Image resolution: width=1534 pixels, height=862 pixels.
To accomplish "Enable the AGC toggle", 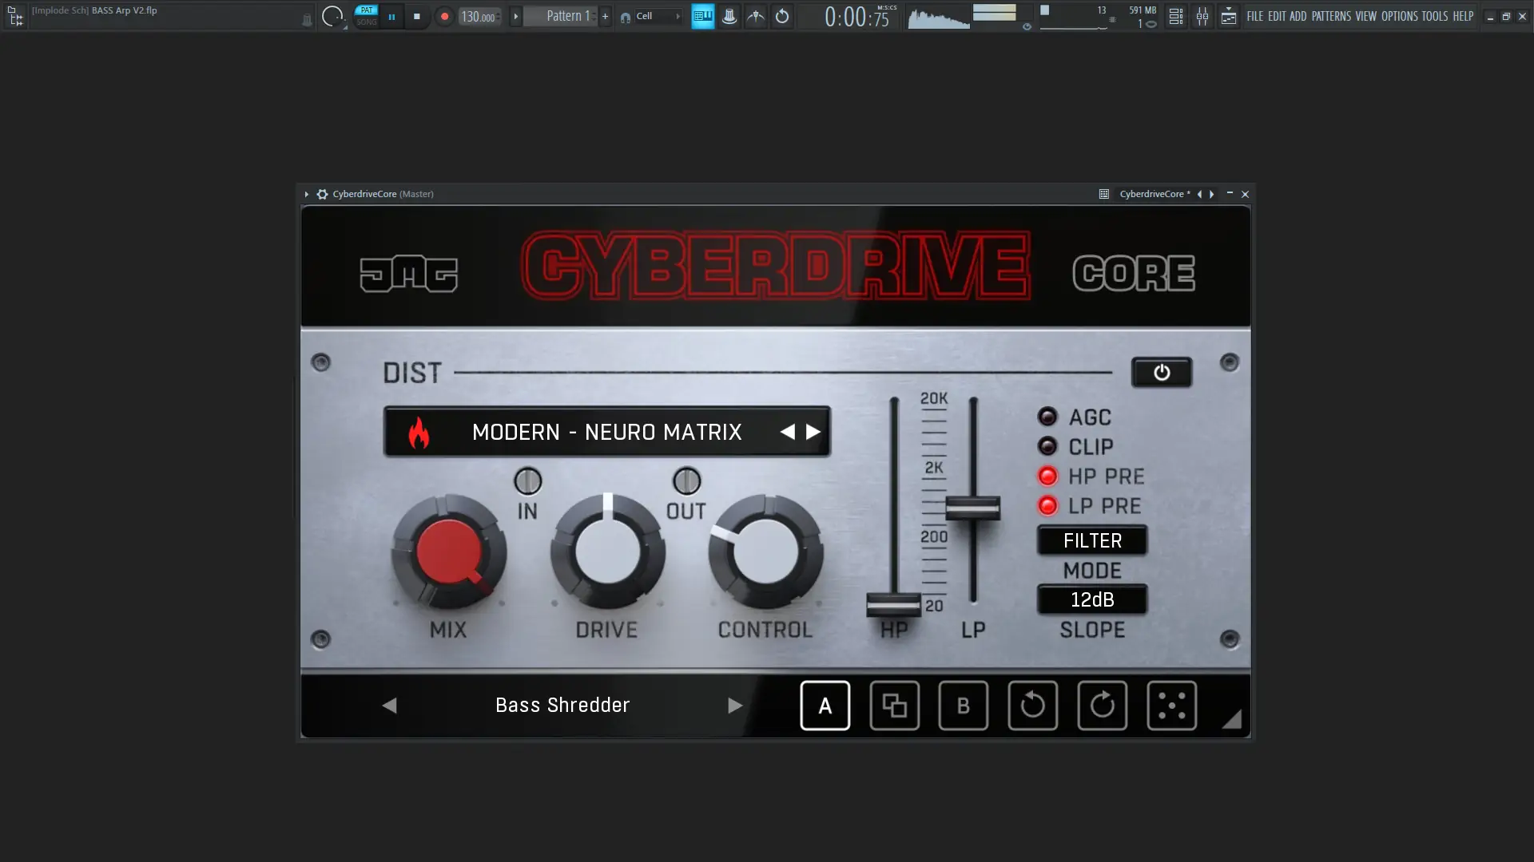I will [1047, 417].
